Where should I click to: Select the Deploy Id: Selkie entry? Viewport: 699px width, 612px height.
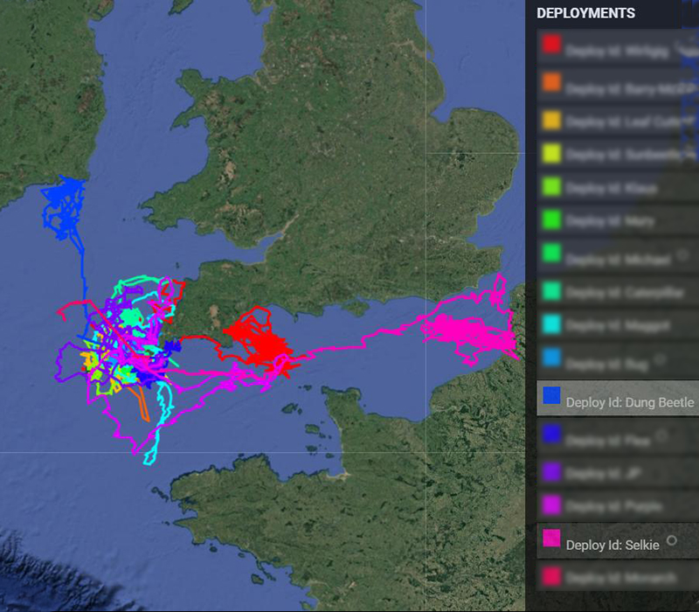pos(618,540)
